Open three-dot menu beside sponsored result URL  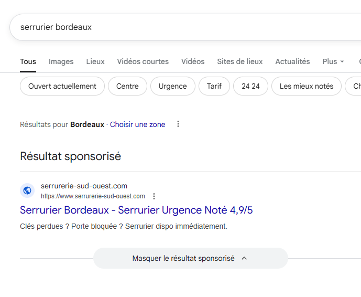pos(154,196)
